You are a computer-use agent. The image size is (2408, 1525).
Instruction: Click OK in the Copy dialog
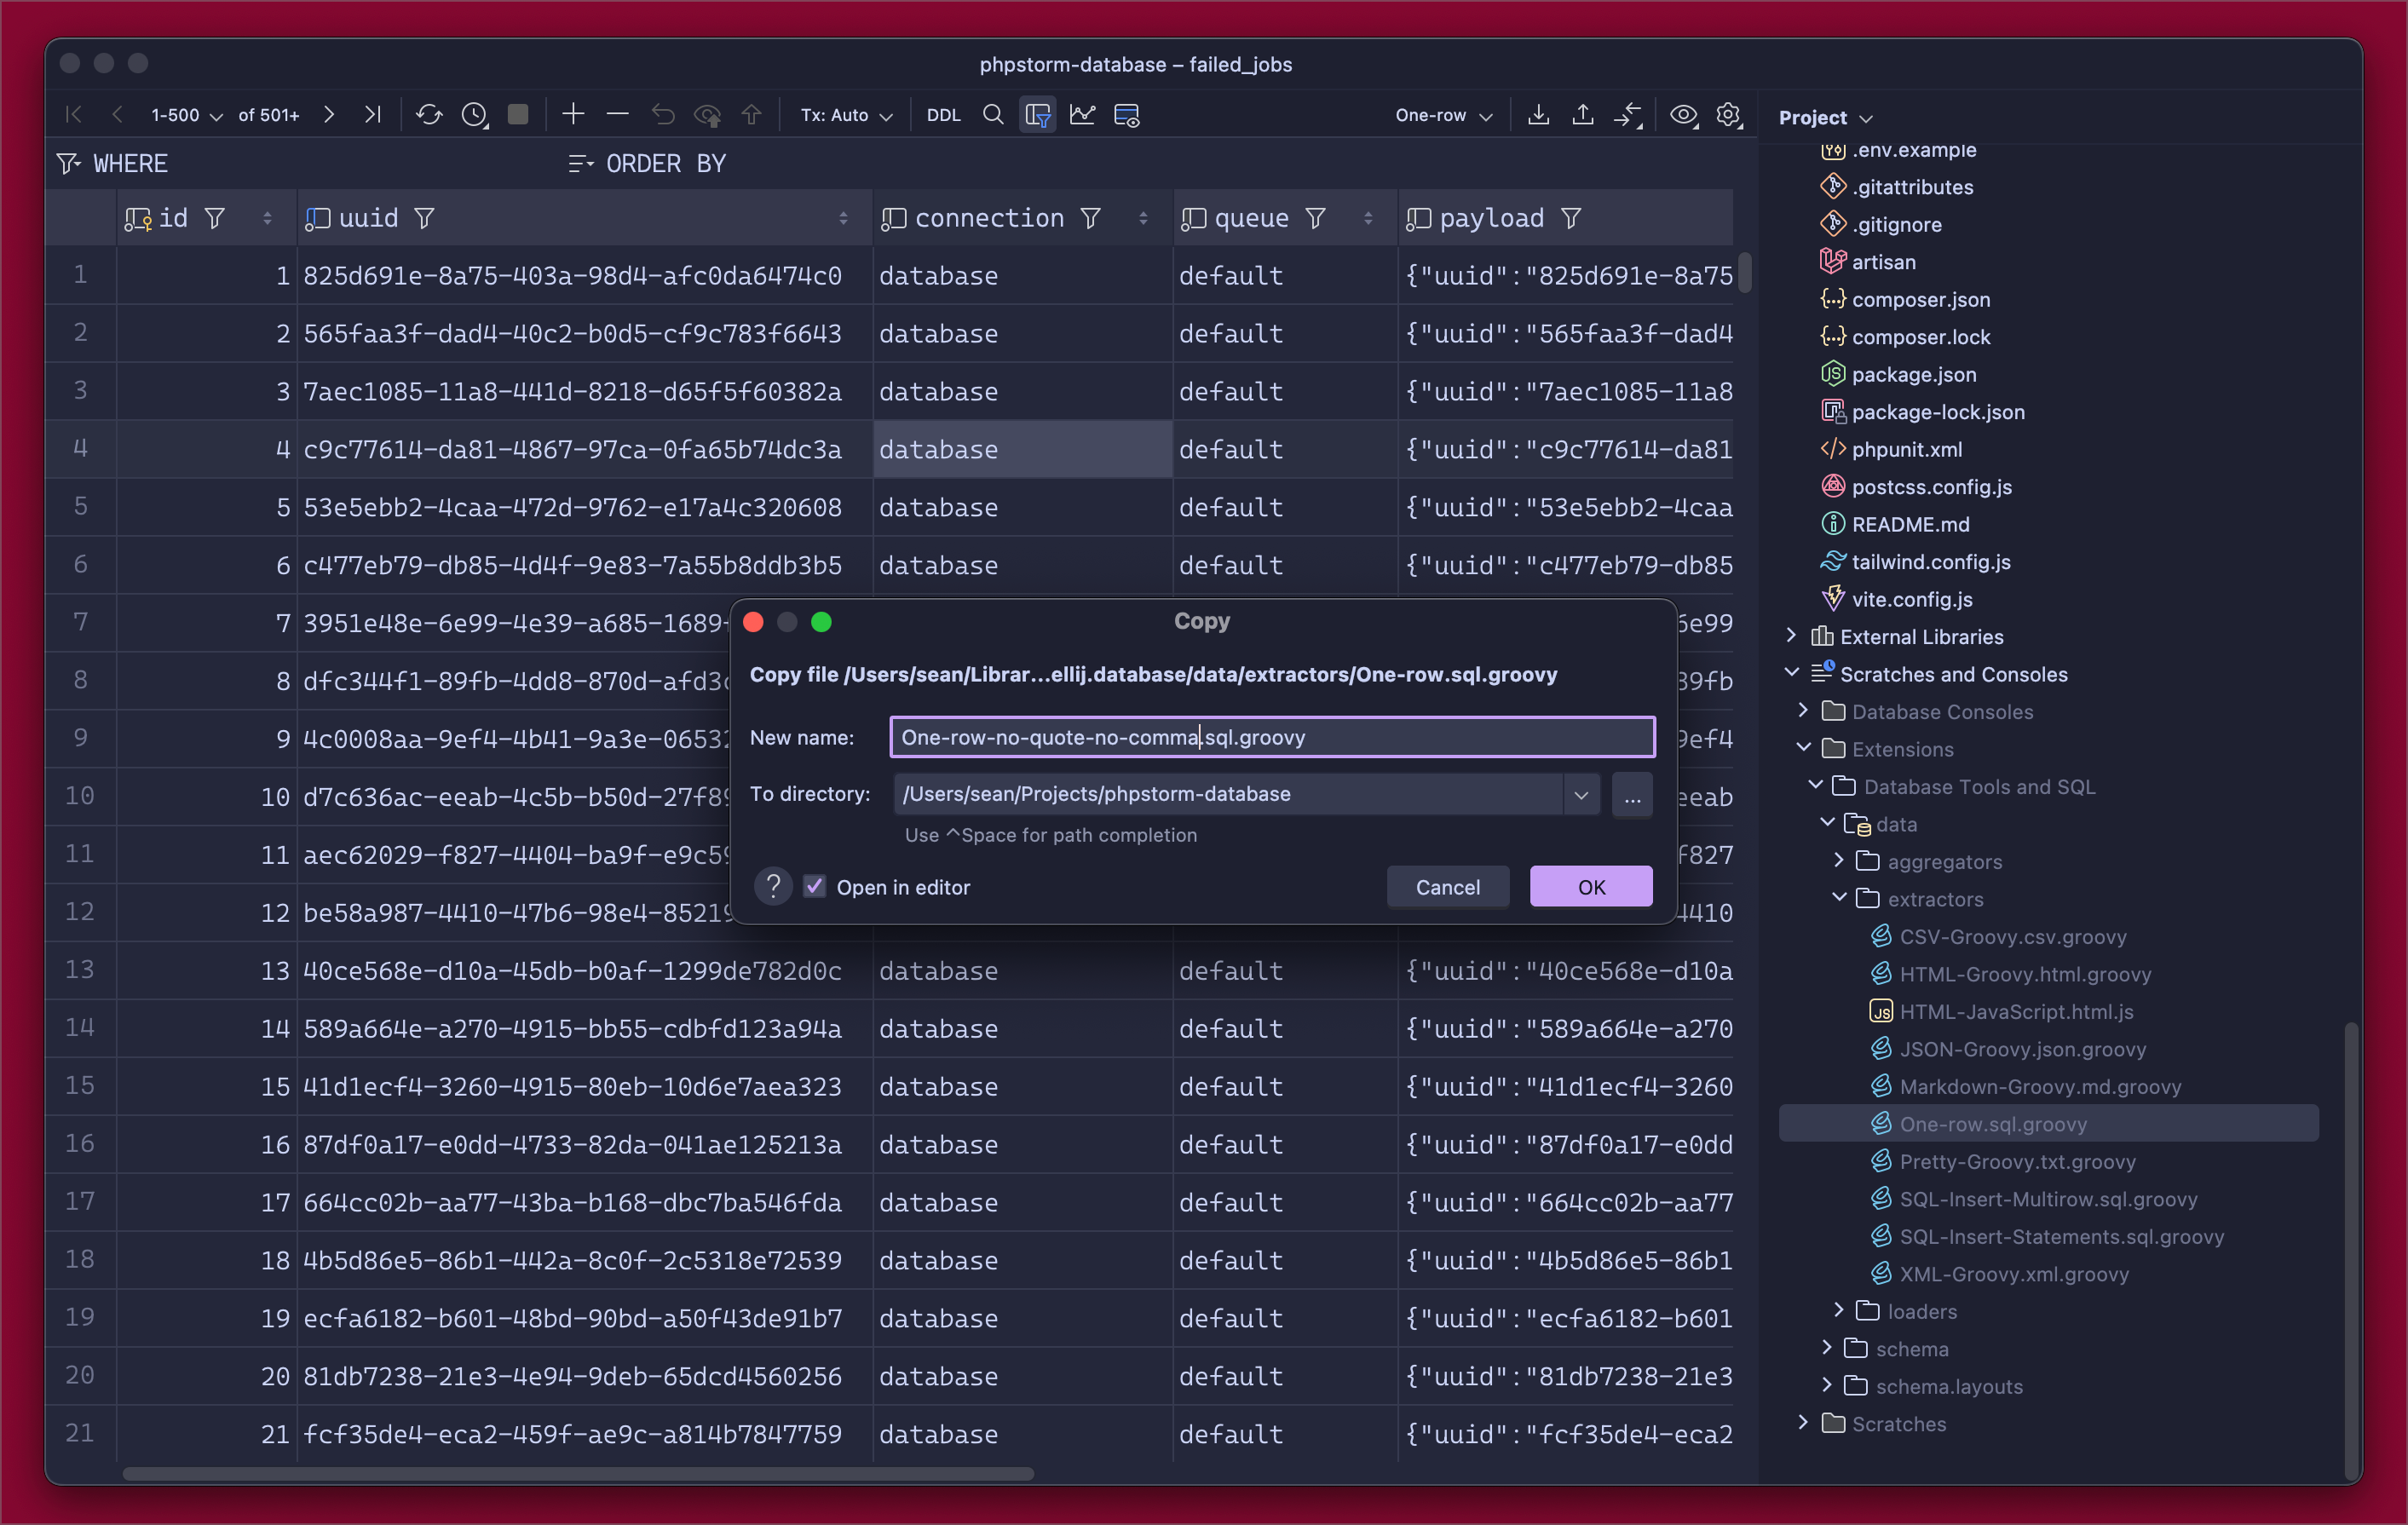(x=1591, y=887)
